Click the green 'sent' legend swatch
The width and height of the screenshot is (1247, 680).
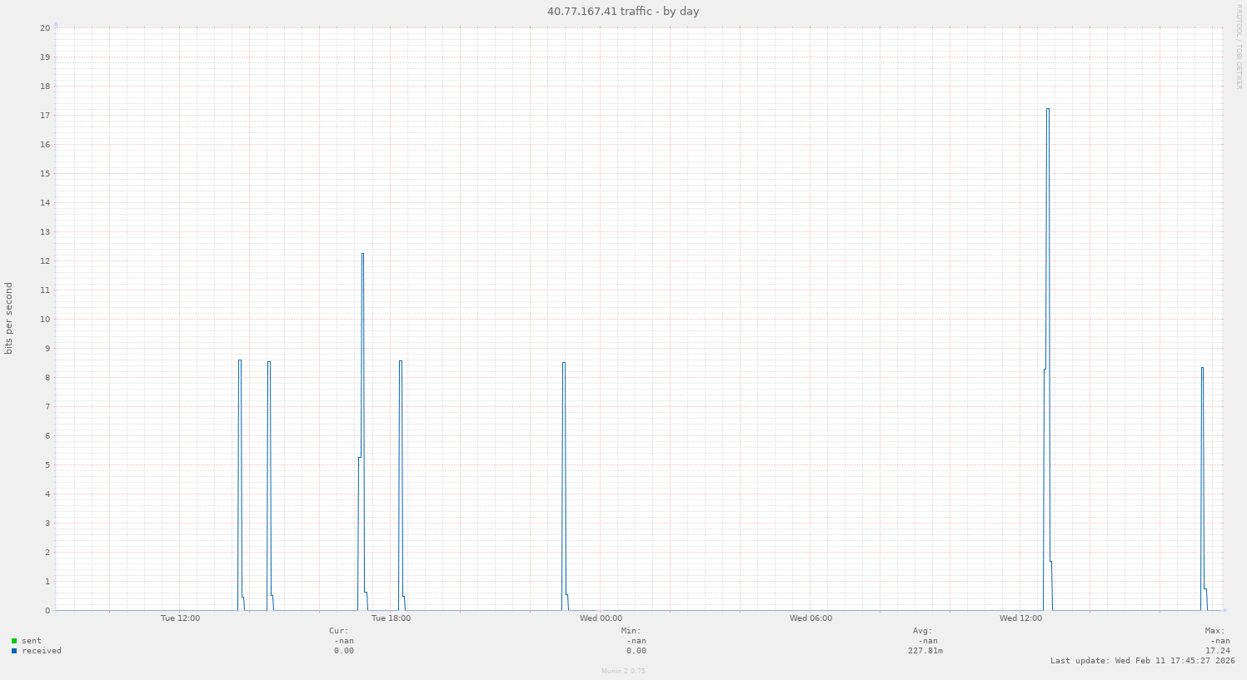(x=14, y=641)
